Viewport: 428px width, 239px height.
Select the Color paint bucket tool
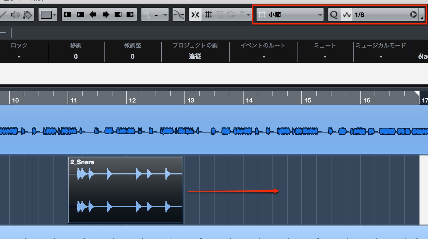pyautogui.click(x=27, y=15)
